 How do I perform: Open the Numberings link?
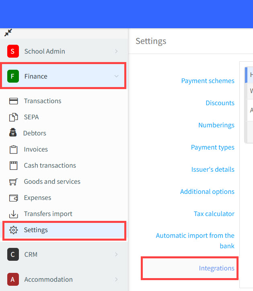pos(216,125)
